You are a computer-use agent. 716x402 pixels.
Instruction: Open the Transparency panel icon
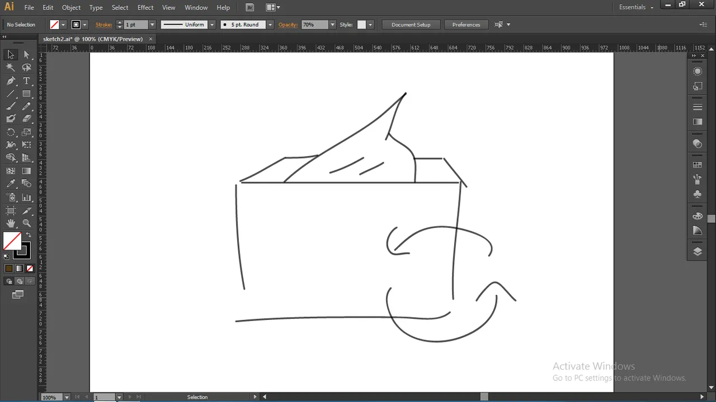tap(697, 143)
